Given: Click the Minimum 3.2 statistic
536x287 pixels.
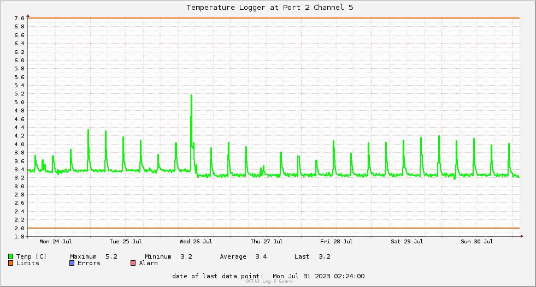Looking at the screenshot, I should 168,256.
